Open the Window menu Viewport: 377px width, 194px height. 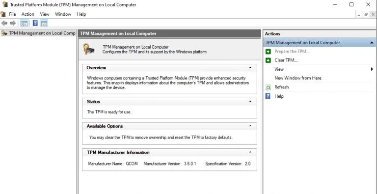[63, 14]
